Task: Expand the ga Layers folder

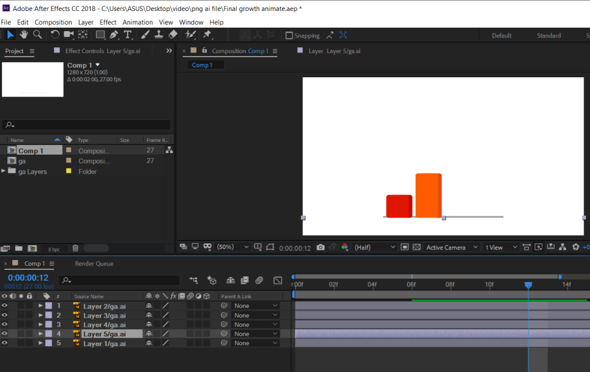Action: coord(4,171)
